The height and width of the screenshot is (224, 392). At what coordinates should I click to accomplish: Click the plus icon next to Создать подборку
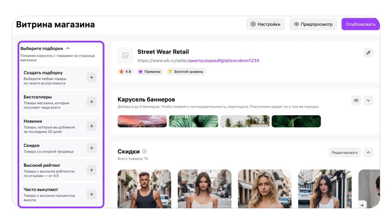pyautogui.click(x=92, y=78)
